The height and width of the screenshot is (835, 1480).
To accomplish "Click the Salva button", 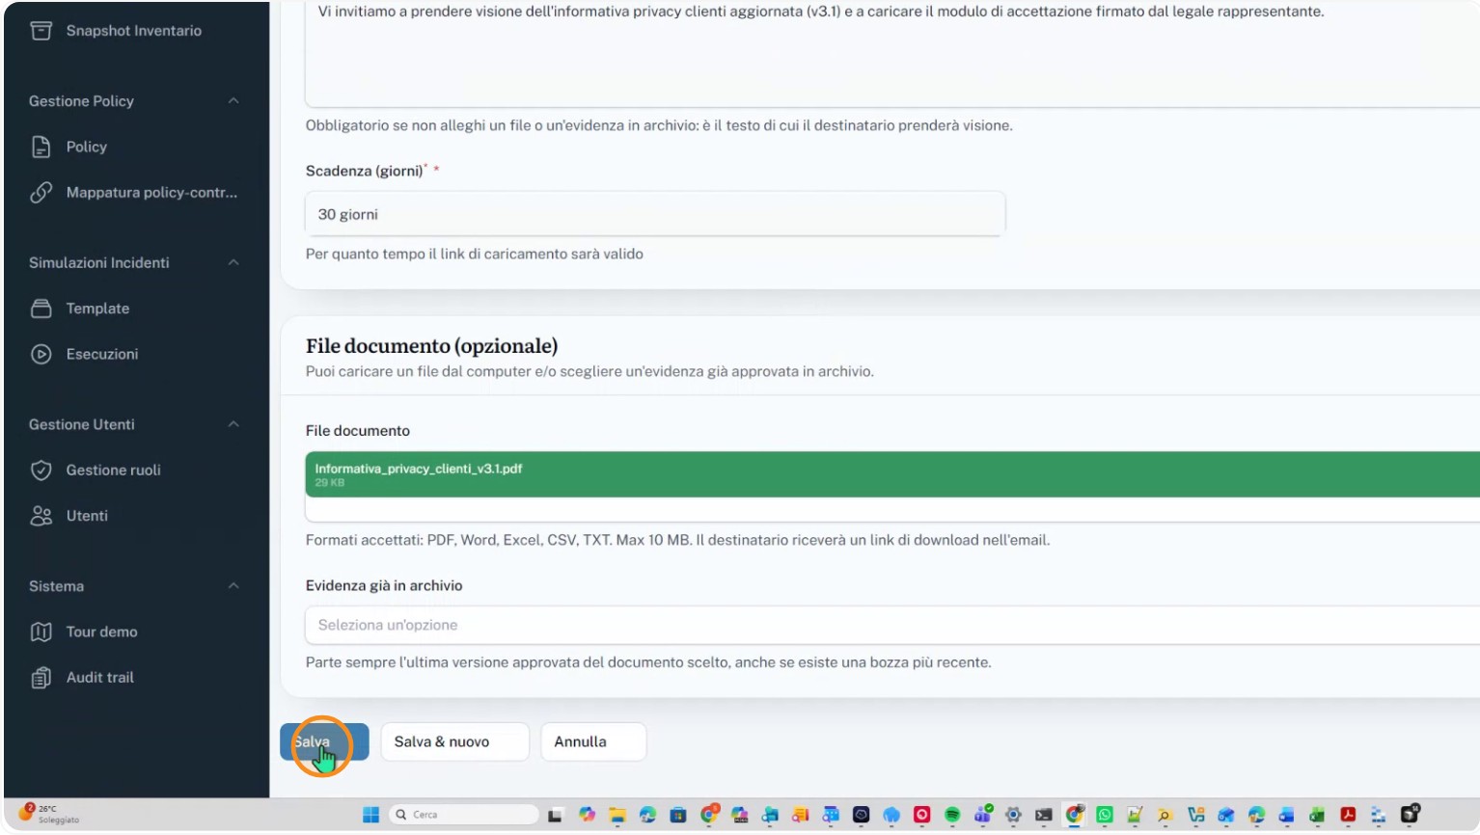I will click(324, 741).
